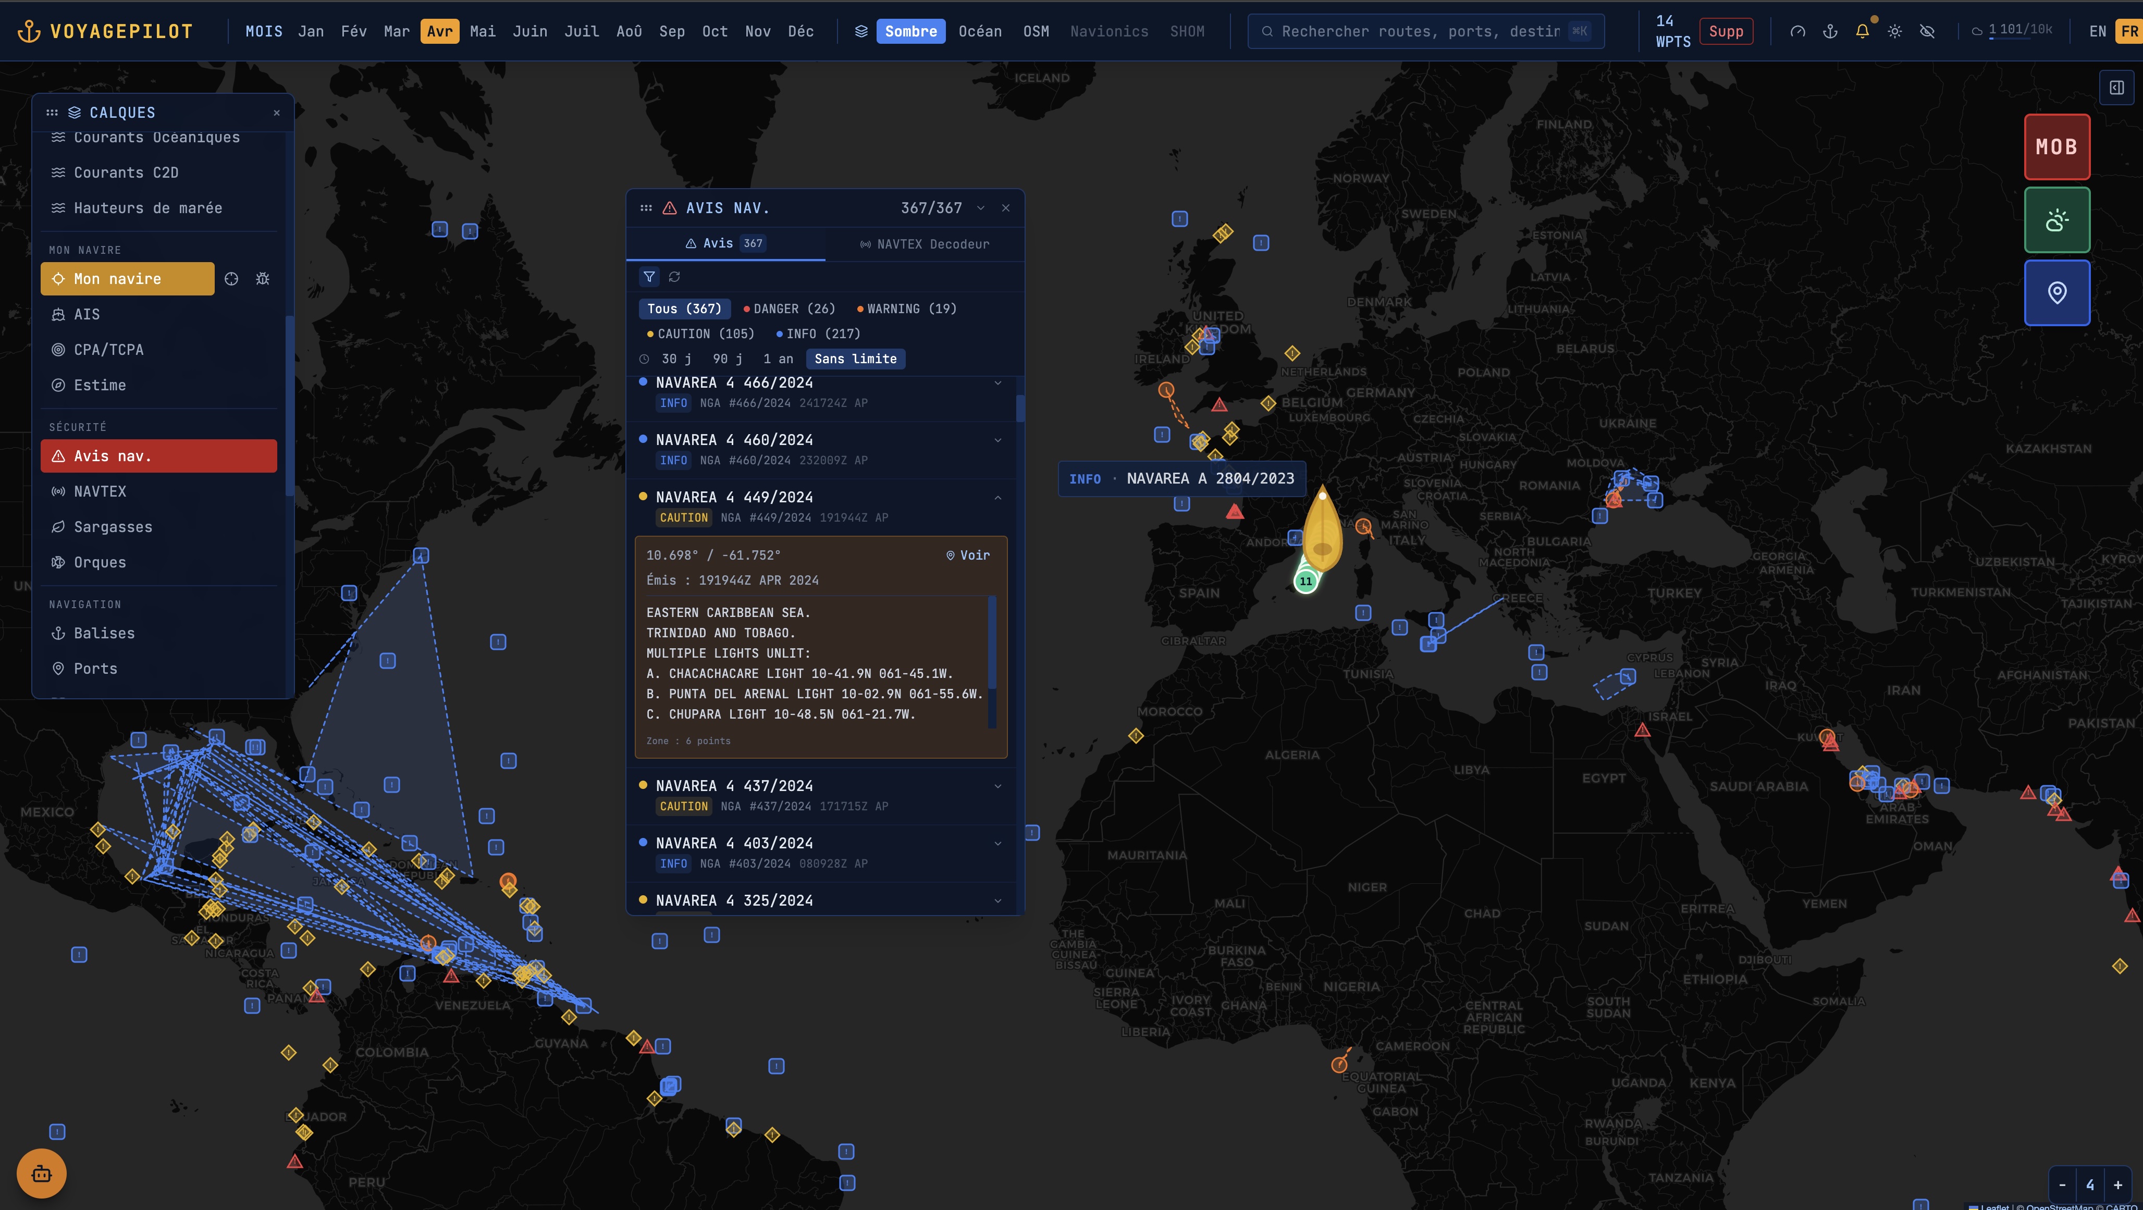Open the 367/367 header dropdown

(x=982, y=208)
